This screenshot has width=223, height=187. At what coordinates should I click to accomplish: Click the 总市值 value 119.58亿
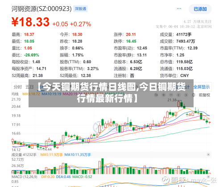pyautogui.click(x=184, y=62)
